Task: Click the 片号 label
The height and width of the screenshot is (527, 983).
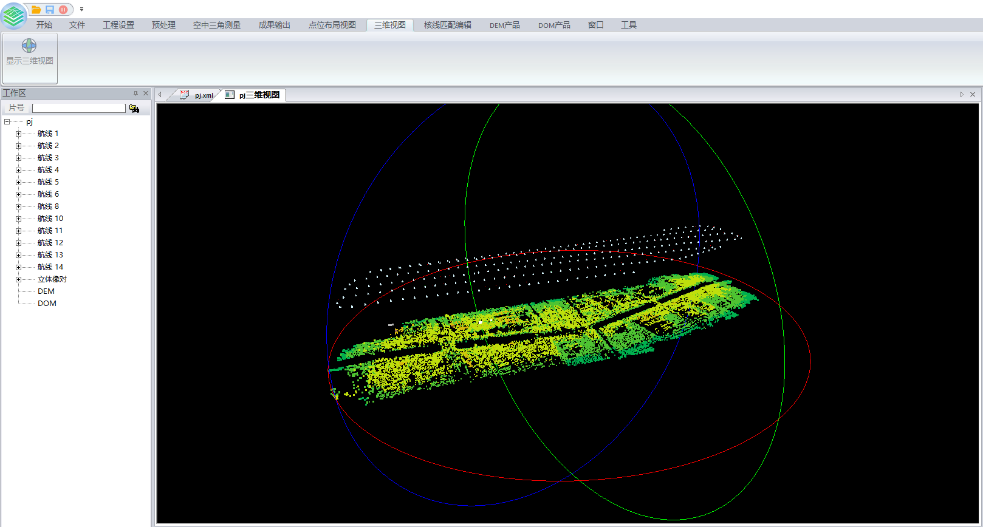Action: (16, 108)
